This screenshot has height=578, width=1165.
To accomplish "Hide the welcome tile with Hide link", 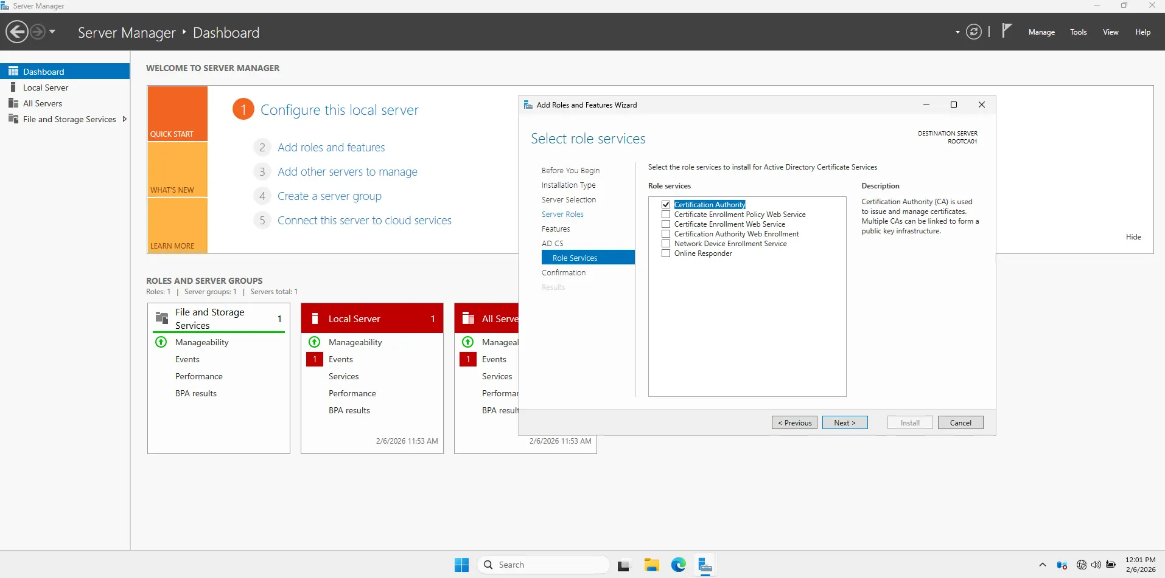I will coord(1133,237).
